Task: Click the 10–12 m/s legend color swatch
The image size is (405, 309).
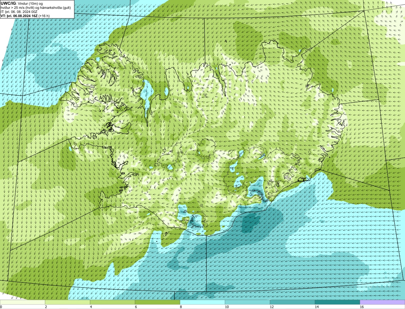Action: pos(247,302)
